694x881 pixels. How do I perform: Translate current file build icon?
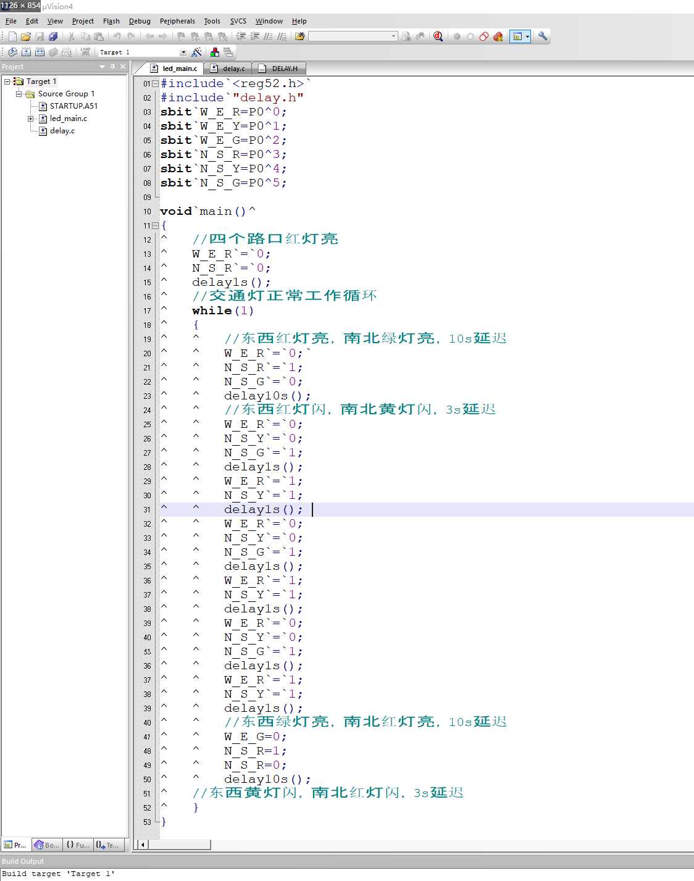point(12,52)
